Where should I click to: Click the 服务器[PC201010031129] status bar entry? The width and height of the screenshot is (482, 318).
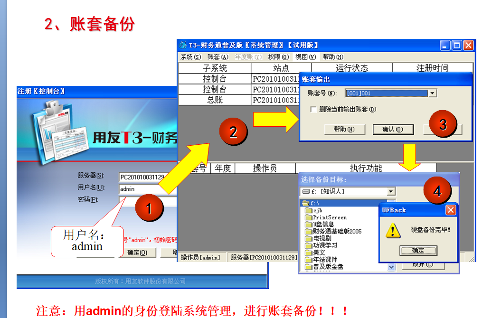pyautogui.click(x=264, y=257)
